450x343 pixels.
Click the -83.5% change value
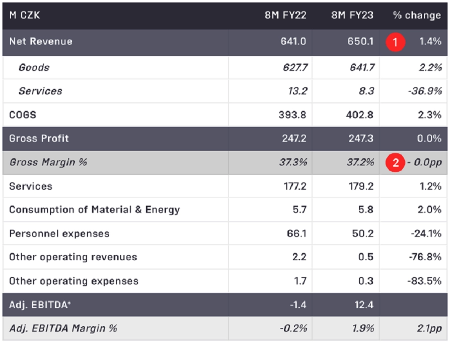pos(425,281)
